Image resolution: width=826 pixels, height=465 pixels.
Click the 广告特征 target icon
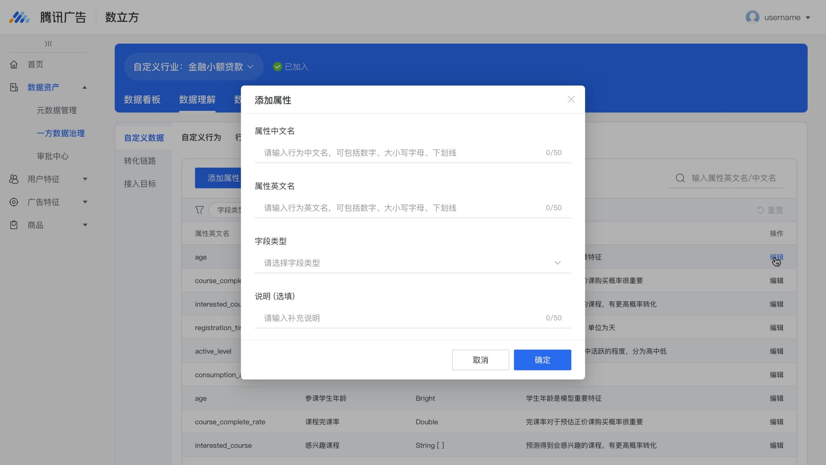[x=14, y=202]
